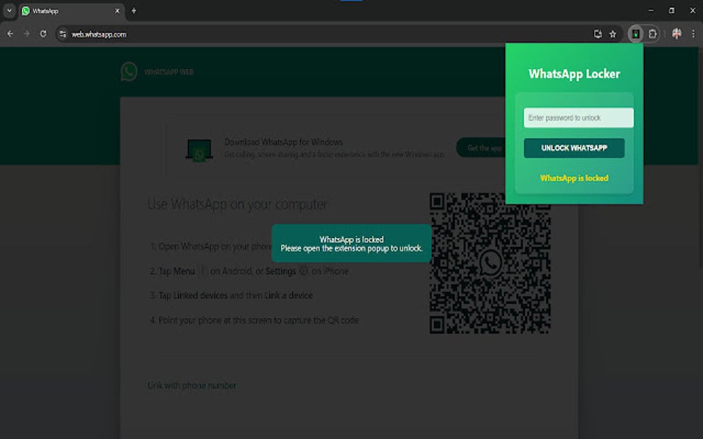The height and width of the screenshot is (439, 703).
Task: Open the WhatsApp Locker extension icon
Action: coord(635,33)
